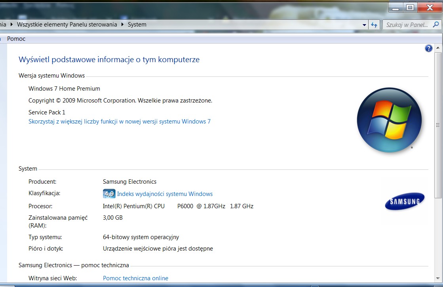Open the address bar history dropdown arrow
Viewport: 443px width, 287px height.
click(x=364, y=25)
